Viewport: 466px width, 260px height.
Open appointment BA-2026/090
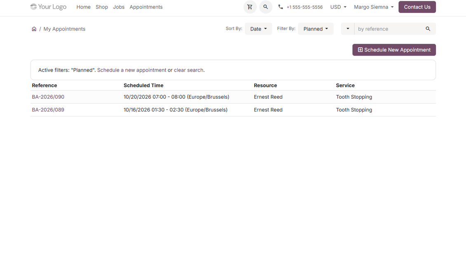point(48,97)
